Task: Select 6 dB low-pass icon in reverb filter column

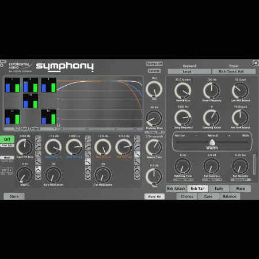Action: tap(137, 147)
